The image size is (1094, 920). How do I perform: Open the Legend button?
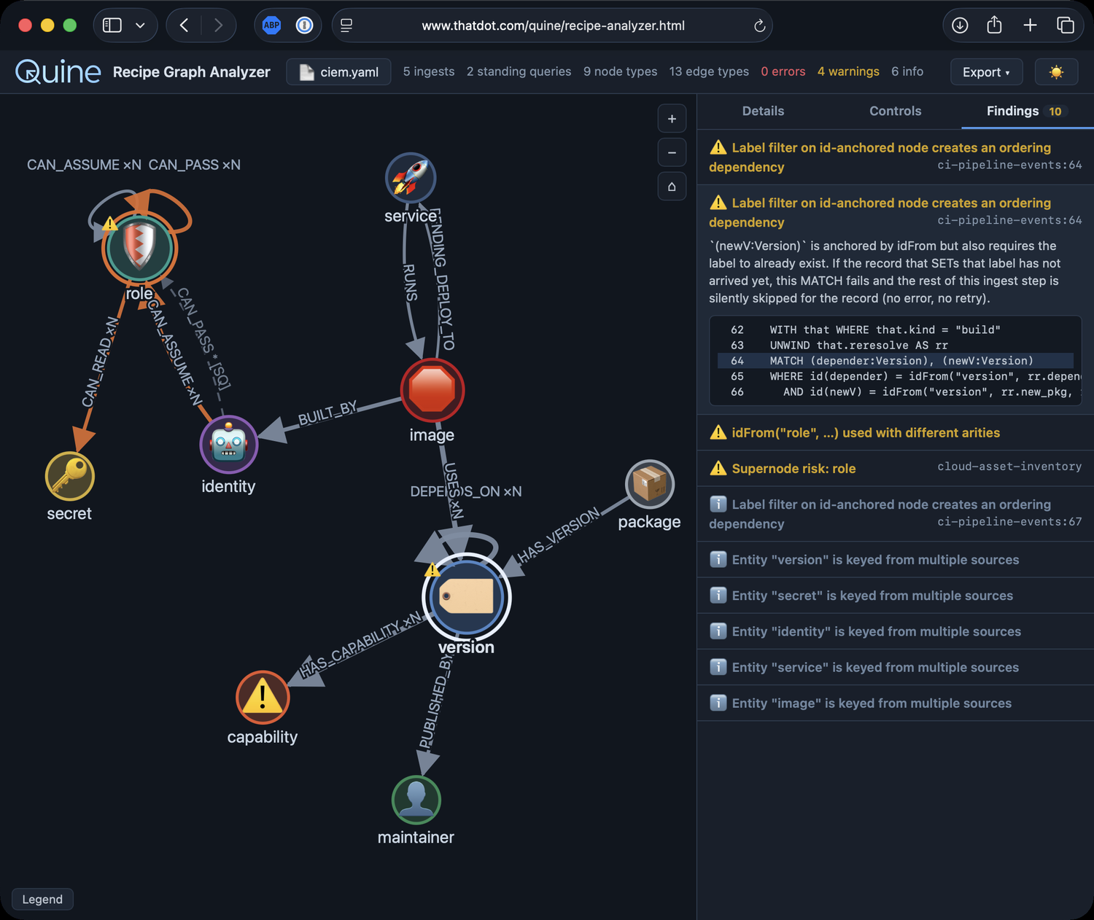coord(42,899)
